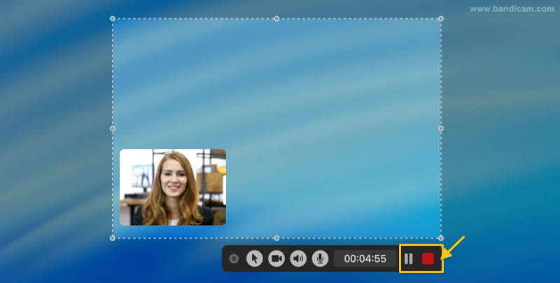Mute the system speaker audio
This screenshot has width=560, height=283.
point(298,258)
